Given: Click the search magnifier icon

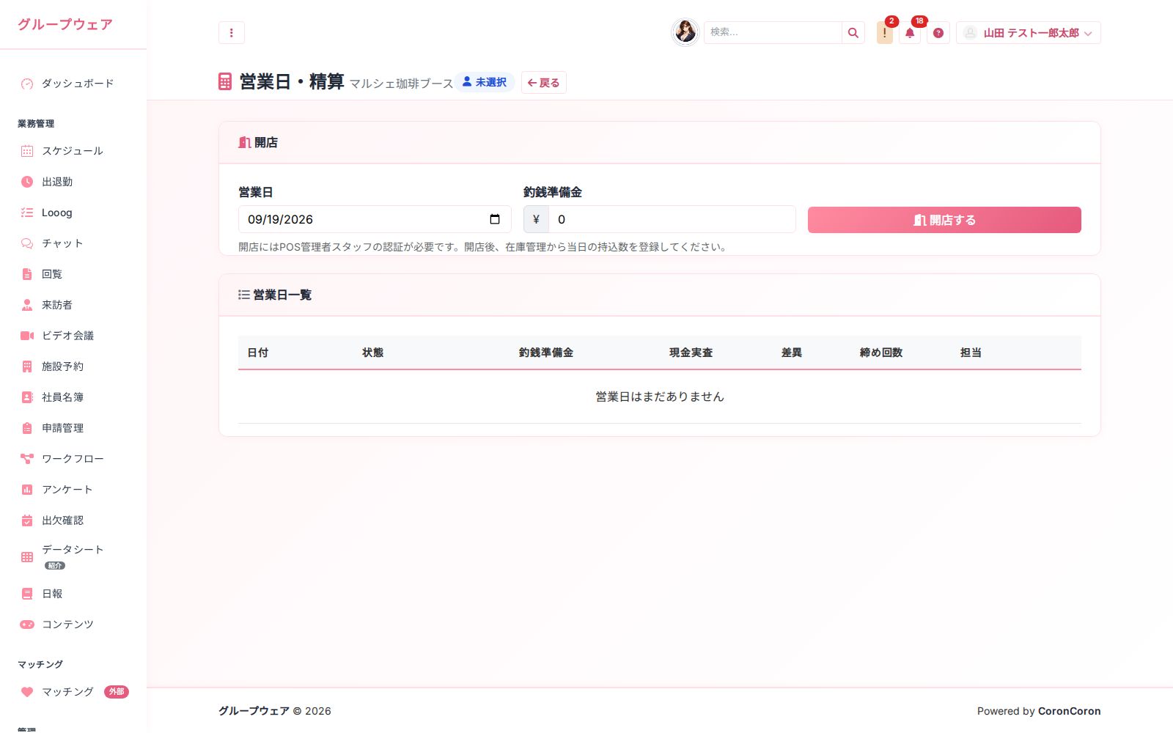Looking at the screenshot, I should (853, 32).
